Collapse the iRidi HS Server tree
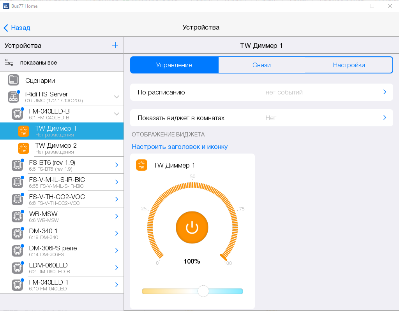 click(117, 97)
